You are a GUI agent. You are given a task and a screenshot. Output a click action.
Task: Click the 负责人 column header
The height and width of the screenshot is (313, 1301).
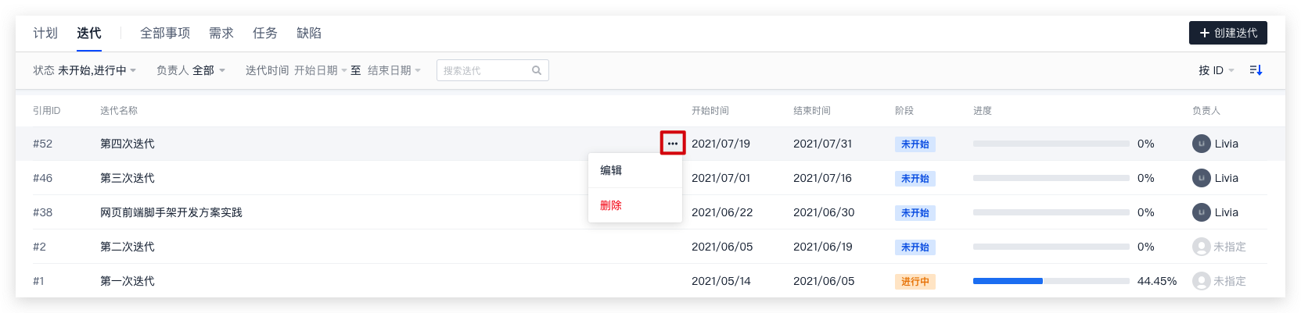pos(1206,111)
